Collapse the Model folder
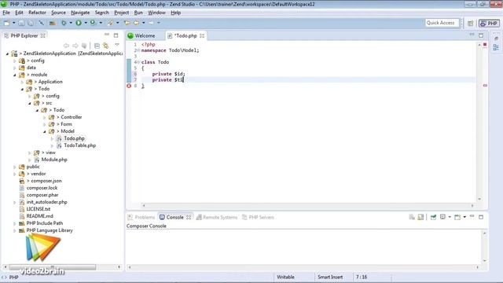 point(45,131)
